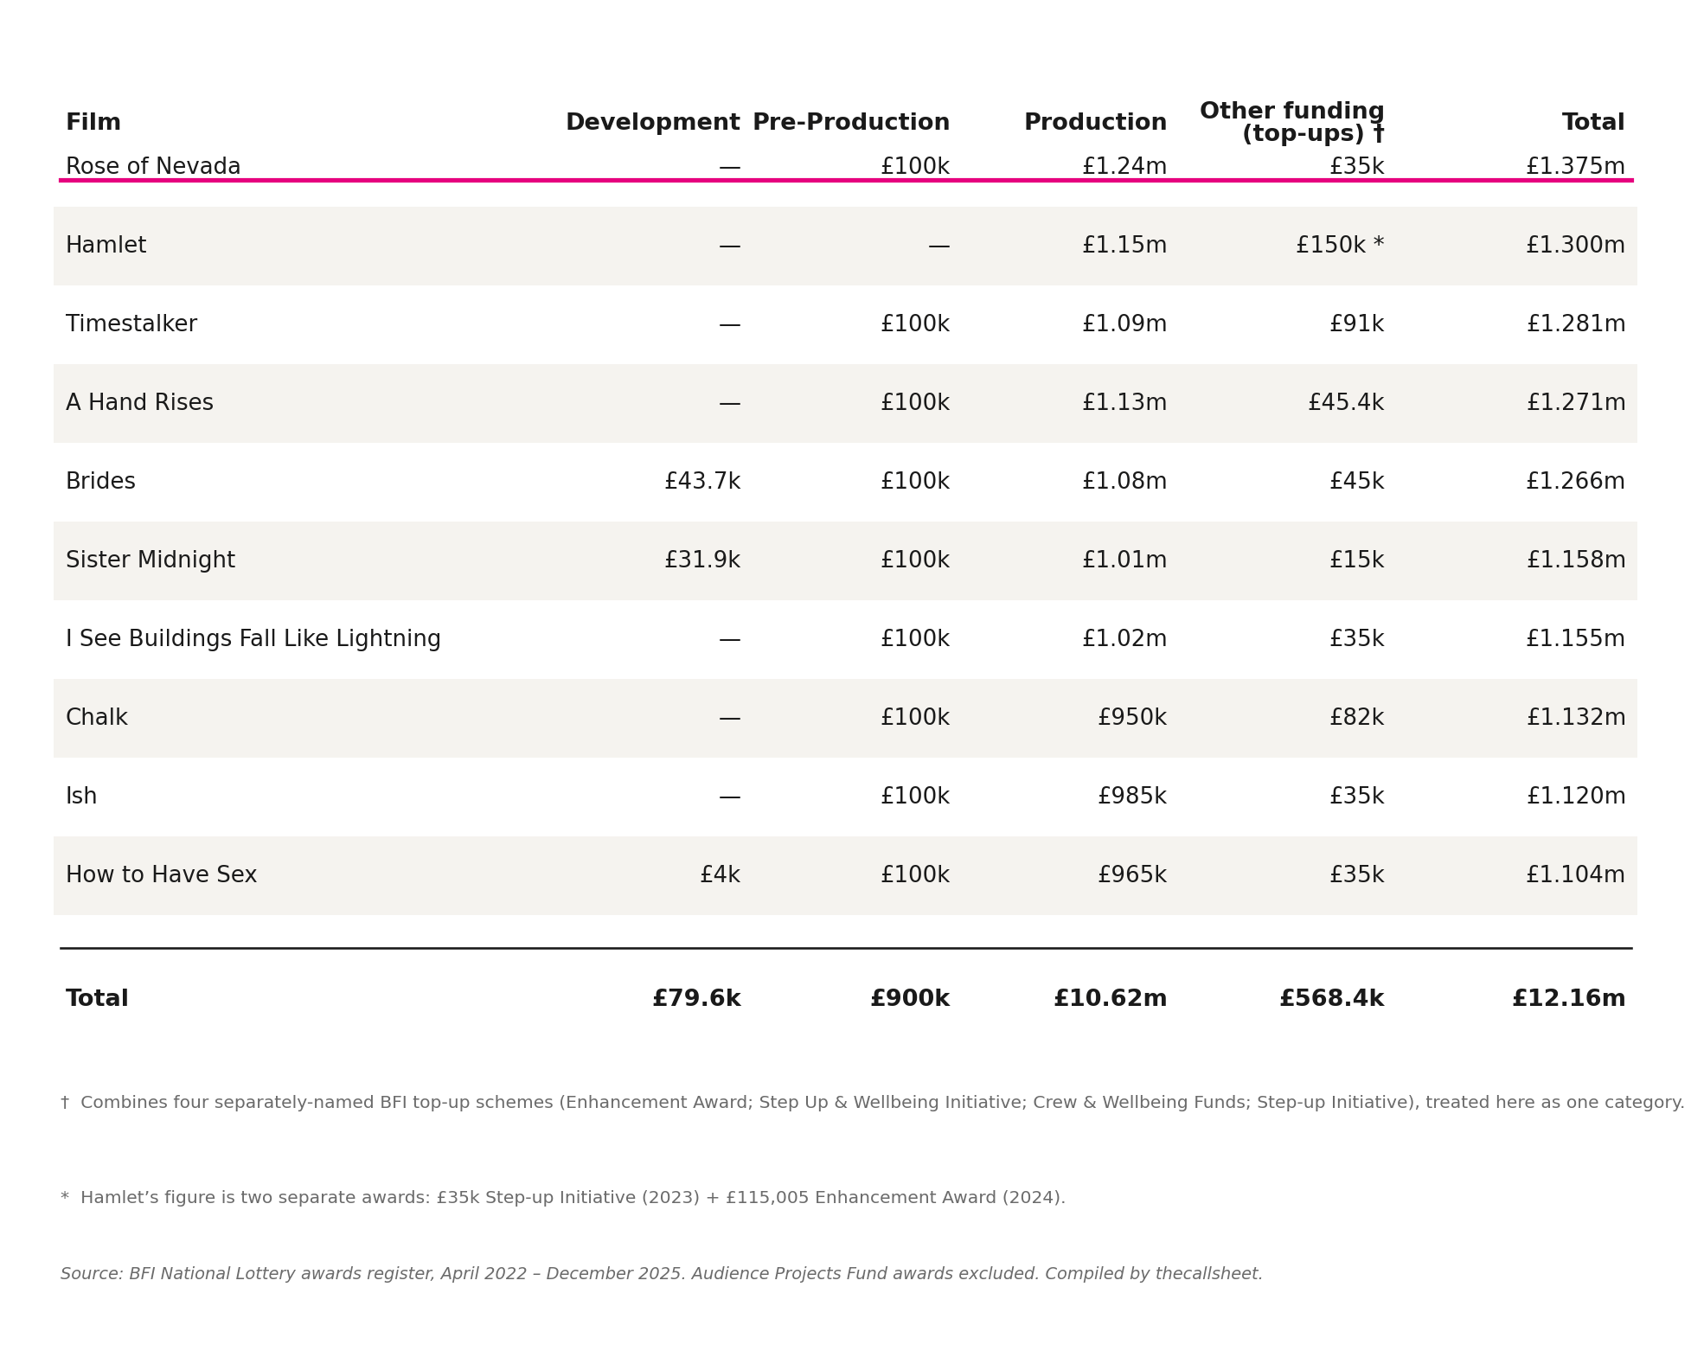Click the production total £10.62m
This screenshot has width=1691, height=1351.
click(1111, 999)
